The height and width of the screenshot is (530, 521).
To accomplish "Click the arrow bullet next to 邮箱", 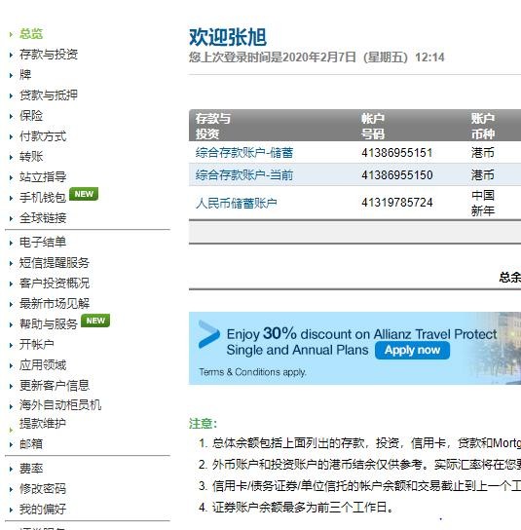I will coord(11,444).
